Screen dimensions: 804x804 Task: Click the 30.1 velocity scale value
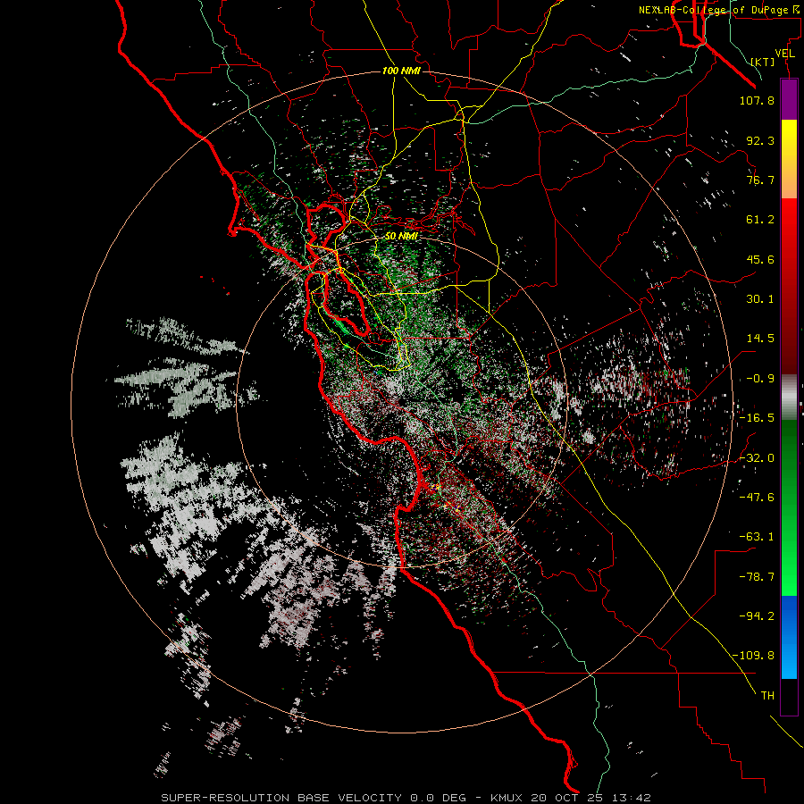tap(760, 299)
